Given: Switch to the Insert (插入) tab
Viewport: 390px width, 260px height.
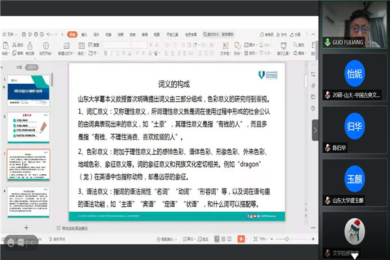Looking at the screenshot, I should pyautogui.click(x=84, y=34).
